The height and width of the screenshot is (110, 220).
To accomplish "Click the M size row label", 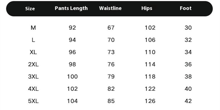I will [33, 28].
